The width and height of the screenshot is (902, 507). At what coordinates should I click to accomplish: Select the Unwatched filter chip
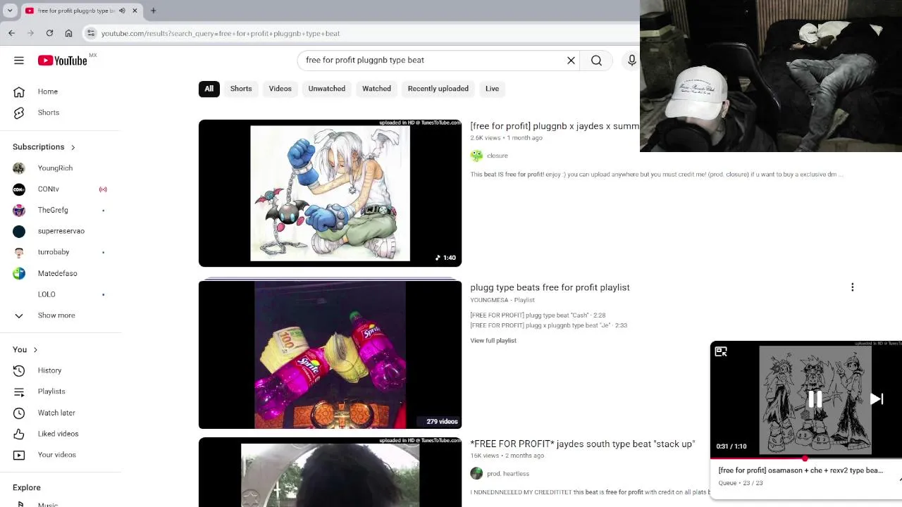pyautogui.click(x=326, y=89)
